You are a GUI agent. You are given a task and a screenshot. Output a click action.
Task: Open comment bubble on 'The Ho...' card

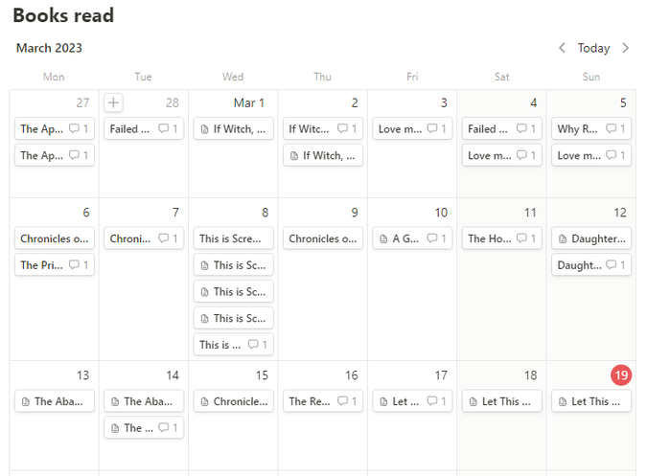522,238
